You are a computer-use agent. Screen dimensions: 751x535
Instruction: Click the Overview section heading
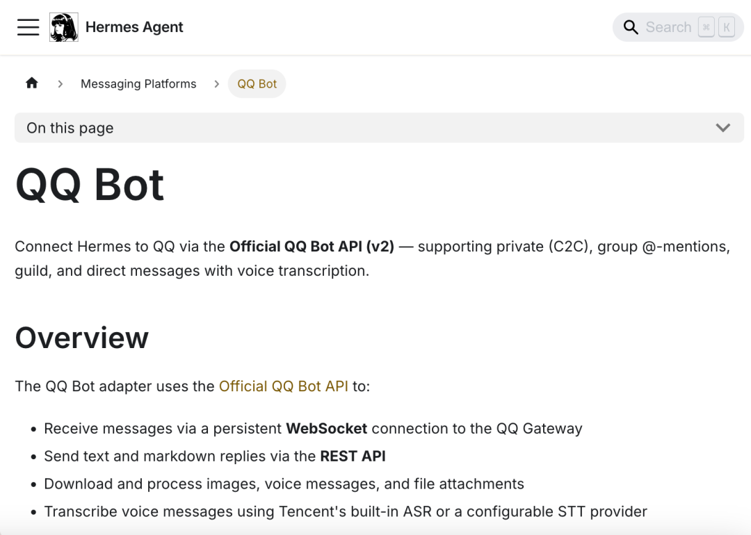pyautogui.click(x=81, y=338)
